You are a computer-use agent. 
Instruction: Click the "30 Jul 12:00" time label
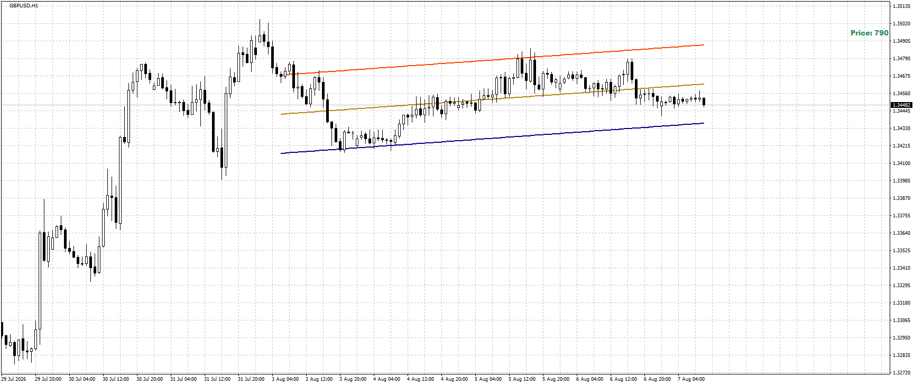(116, 379)
